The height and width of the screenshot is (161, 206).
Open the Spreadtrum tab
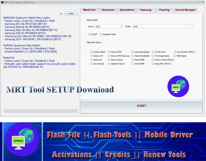pyautogui.click(x=127, y=10)
